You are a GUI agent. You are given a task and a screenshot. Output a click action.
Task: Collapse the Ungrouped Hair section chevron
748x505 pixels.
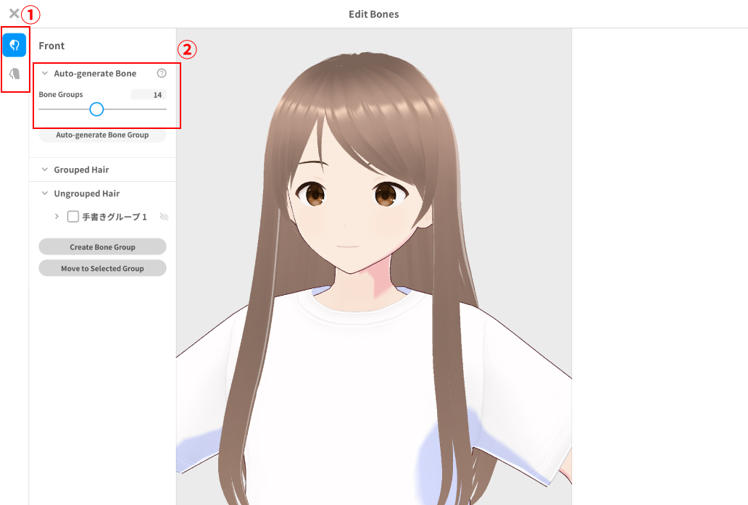(x=45, y=193)
